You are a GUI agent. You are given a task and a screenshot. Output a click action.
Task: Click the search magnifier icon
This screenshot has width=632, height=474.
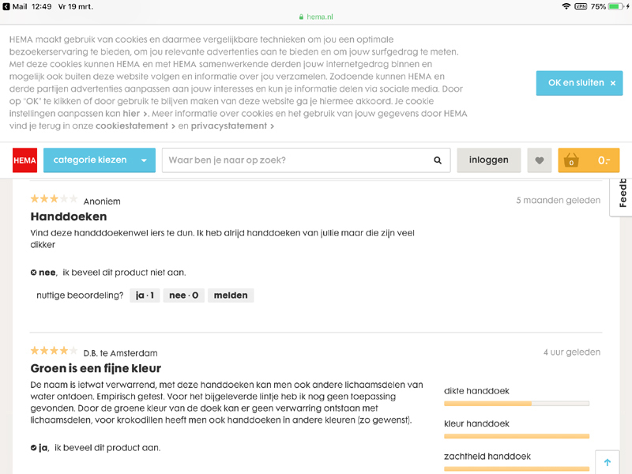(x=438, y=160)
